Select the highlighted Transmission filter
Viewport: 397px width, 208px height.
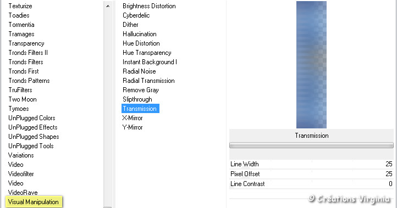point(140,109)
